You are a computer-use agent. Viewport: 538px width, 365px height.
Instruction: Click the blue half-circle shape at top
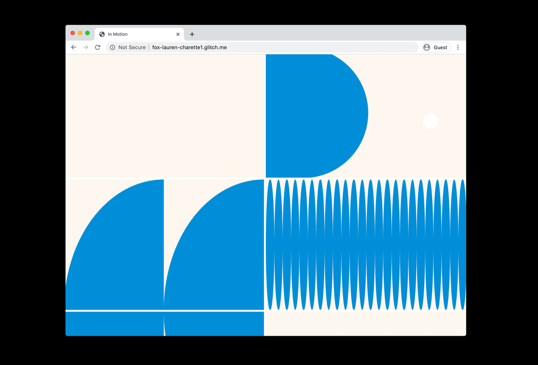tap(317, 116)
